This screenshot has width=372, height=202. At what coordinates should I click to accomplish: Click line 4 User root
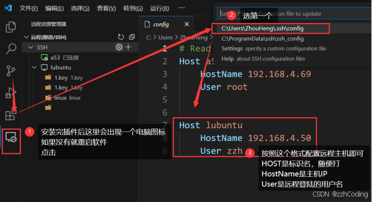(224, 87)
